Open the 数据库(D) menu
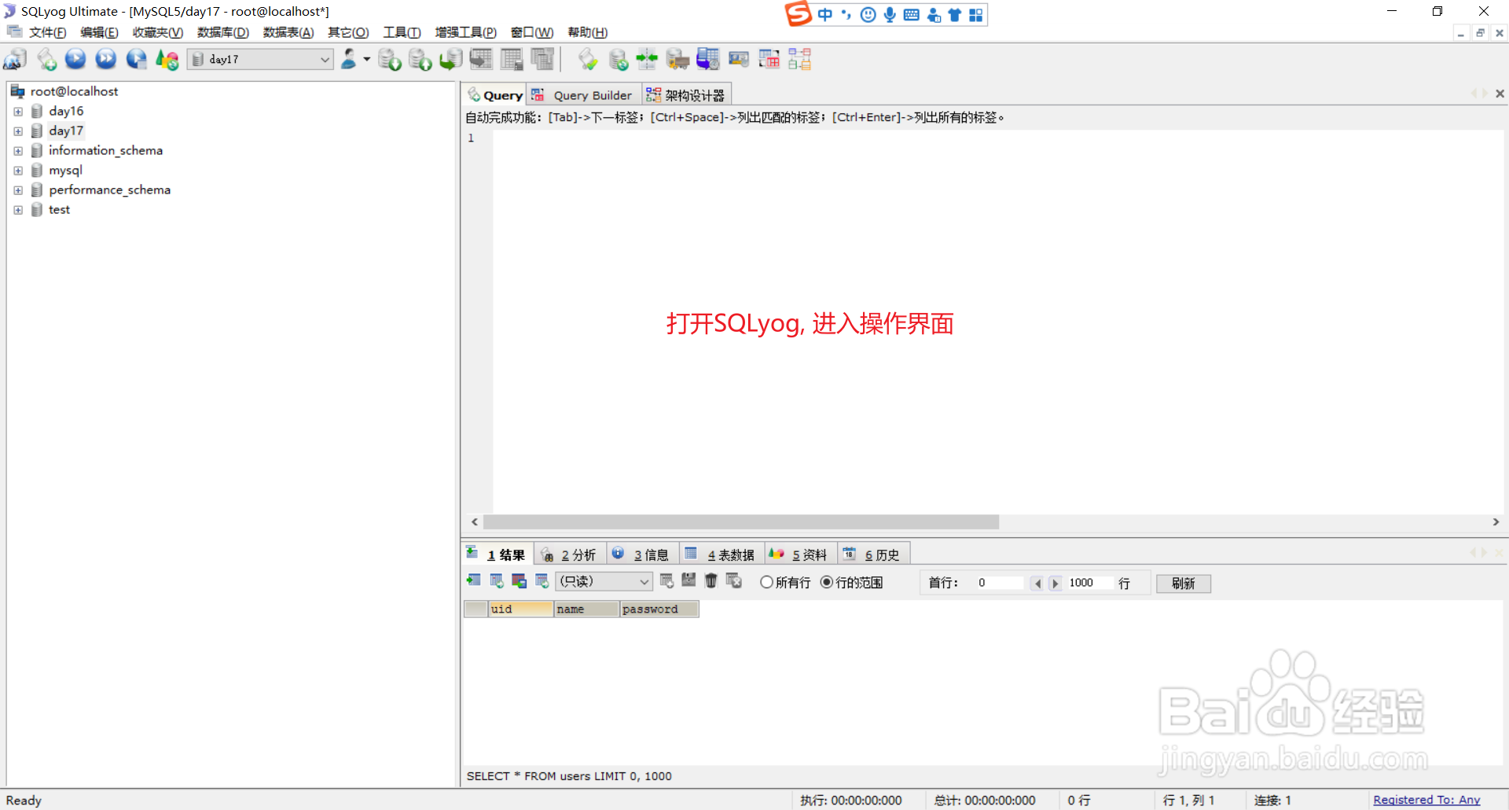This screenshot has width=1509, height=810. click(223, 32)
